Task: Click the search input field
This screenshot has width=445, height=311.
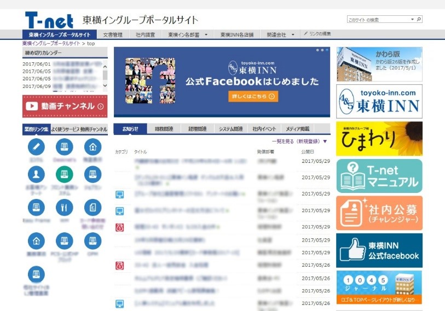Action: pos(378,20)
